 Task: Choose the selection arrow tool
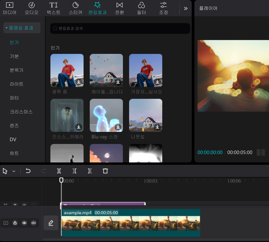pos(5,171)
